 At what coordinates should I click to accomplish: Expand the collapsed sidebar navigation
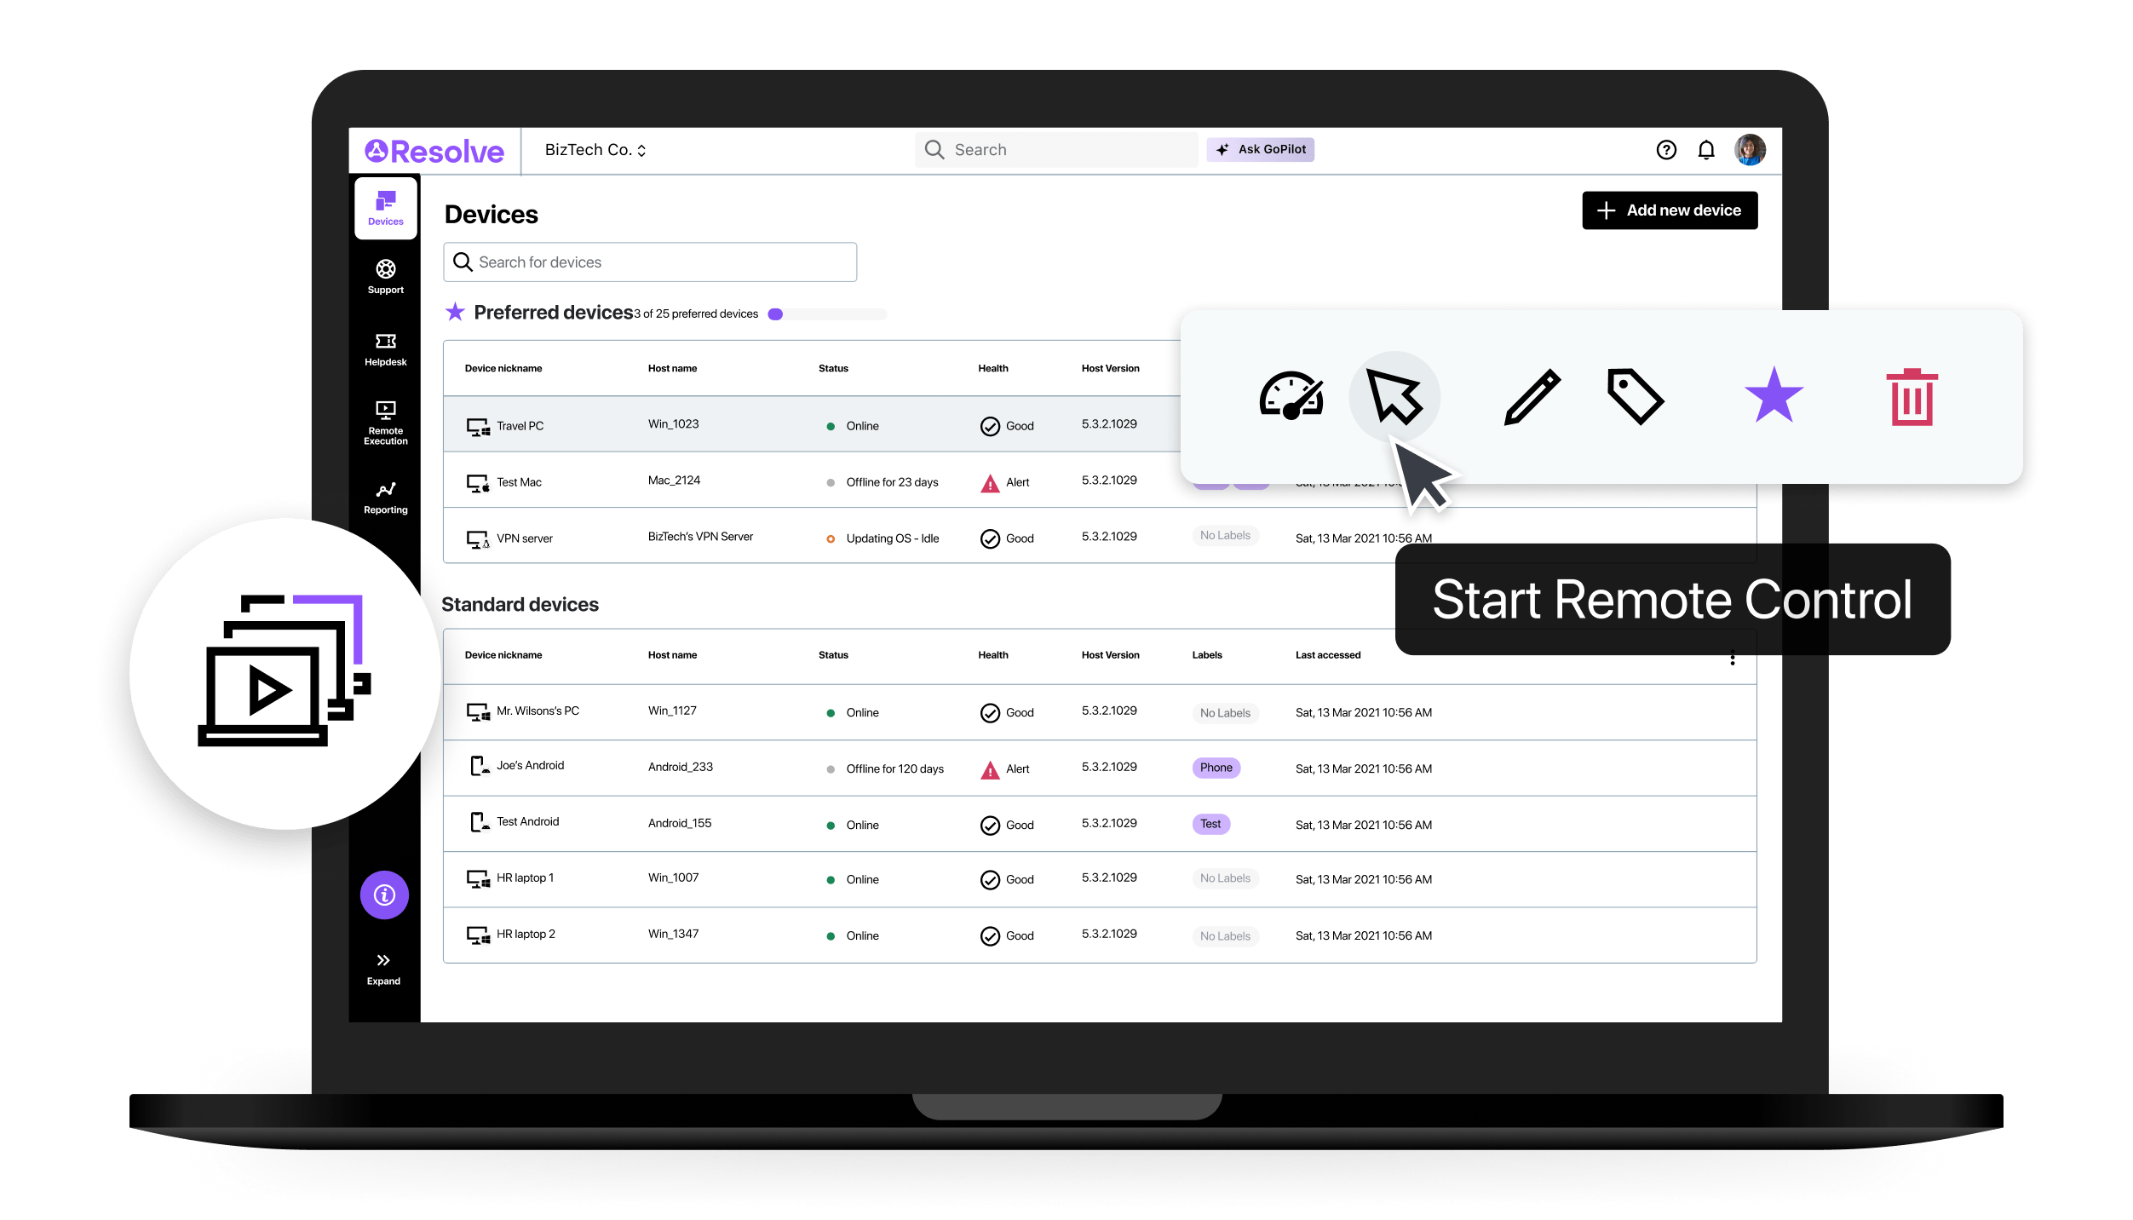[383, 964]
